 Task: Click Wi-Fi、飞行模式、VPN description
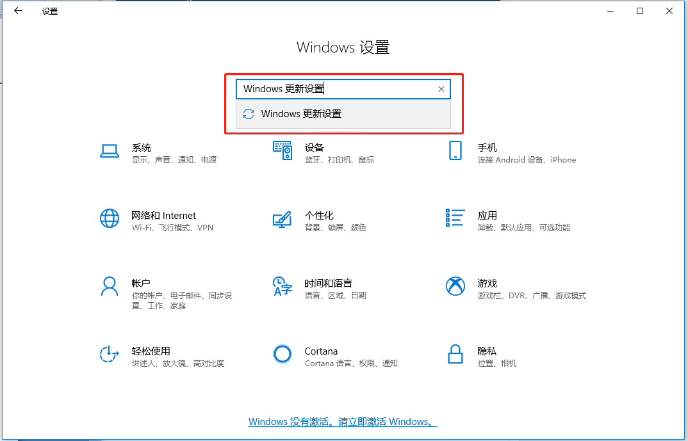(172, 228)
